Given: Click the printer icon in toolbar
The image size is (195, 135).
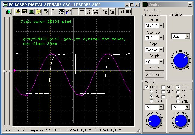Looking at the screenshot, I should pyautogui.click(x=45, y=12).
